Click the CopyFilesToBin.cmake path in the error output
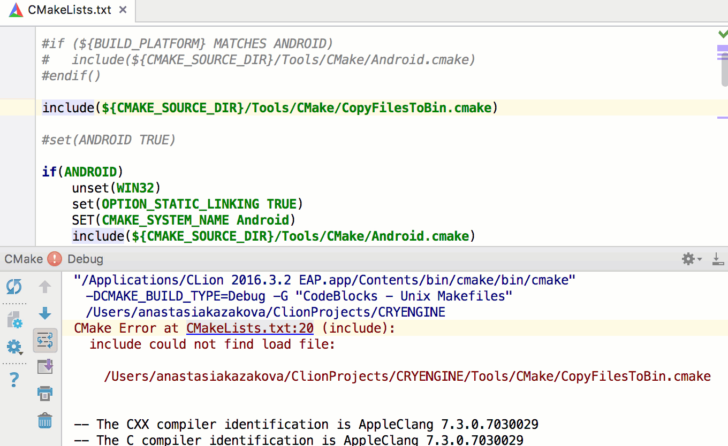The image size is (728, 446). [x=407, y=376]
